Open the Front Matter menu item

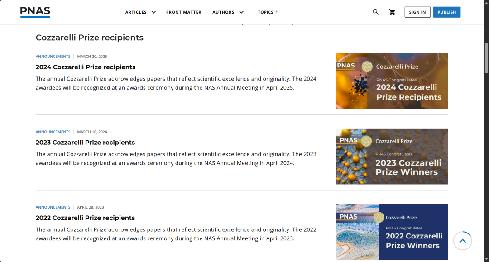click(183, 12)
